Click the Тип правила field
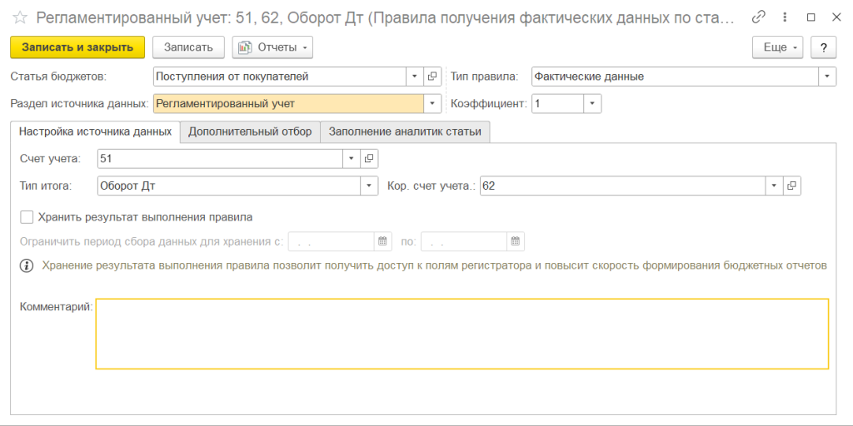 [675, 77]
